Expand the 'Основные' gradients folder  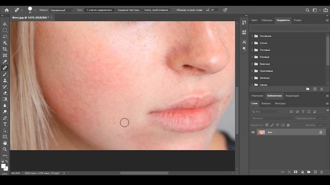point(252,36)
